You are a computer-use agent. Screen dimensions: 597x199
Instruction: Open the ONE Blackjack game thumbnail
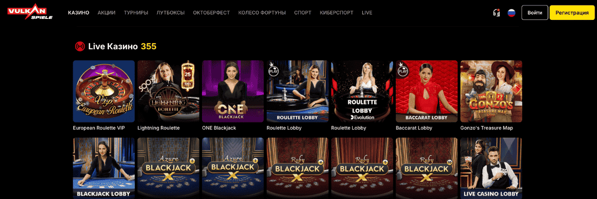(x=233, y=91)
